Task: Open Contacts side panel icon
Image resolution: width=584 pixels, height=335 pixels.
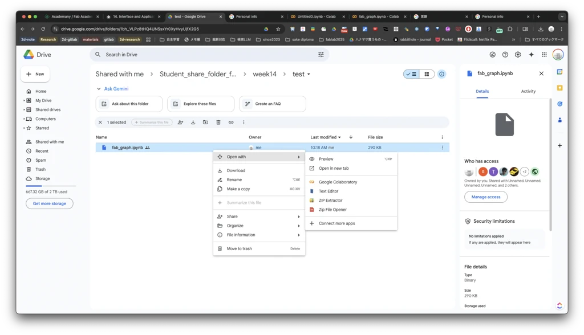Action: [559, 120]
